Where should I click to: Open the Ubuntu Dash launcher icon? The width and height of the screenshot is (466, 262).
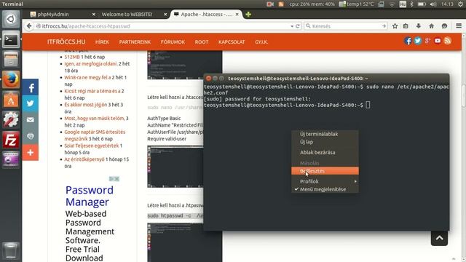11,20
